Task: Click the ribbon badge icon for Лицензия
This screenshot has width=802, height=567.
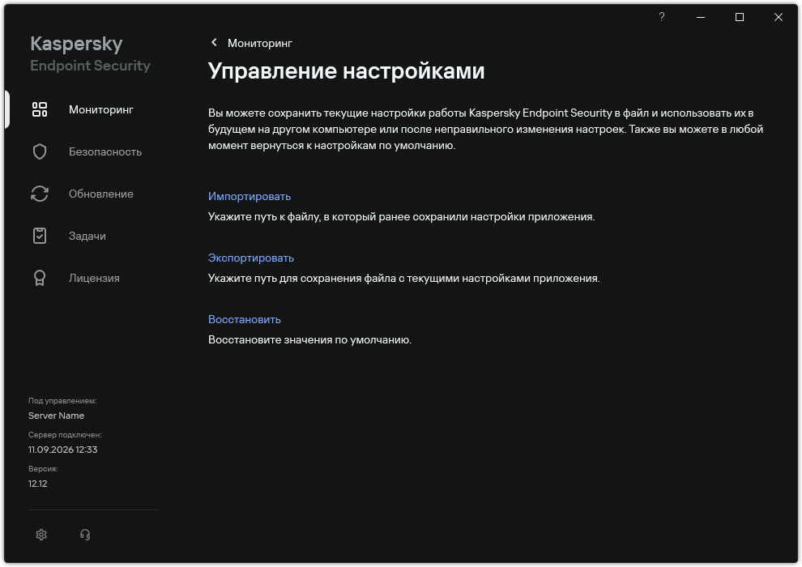Action: [x=40, y=278]
